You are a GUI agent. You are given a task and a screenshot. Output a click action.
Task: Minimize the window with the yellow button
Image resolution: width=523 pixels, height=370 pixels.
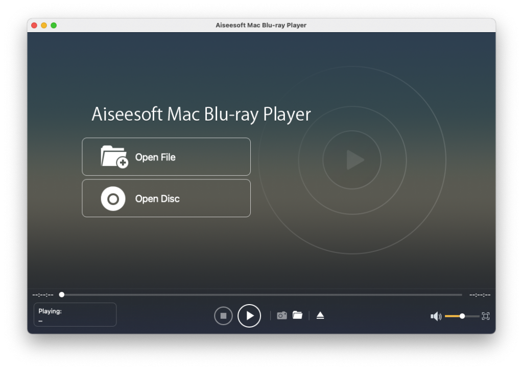[44, 26]
